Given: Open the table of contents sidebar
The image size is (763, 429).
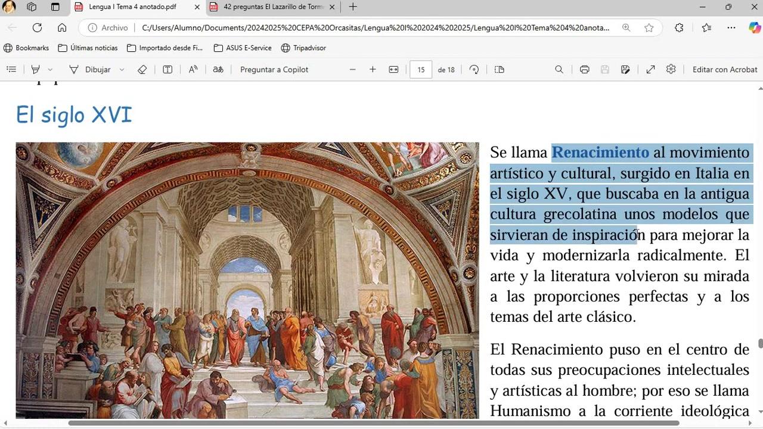Looking at the screenshot, I should coord(11,70).
